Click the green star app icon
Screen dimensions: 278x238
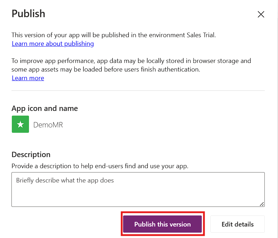point(20,124)
